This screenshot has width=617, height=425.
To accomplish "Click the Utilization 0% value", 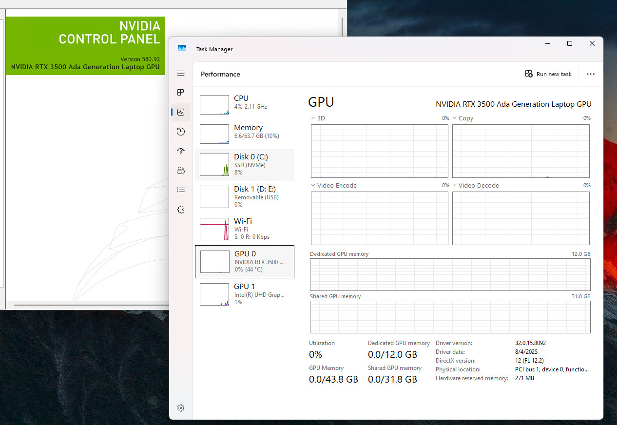I will (316, 354).
